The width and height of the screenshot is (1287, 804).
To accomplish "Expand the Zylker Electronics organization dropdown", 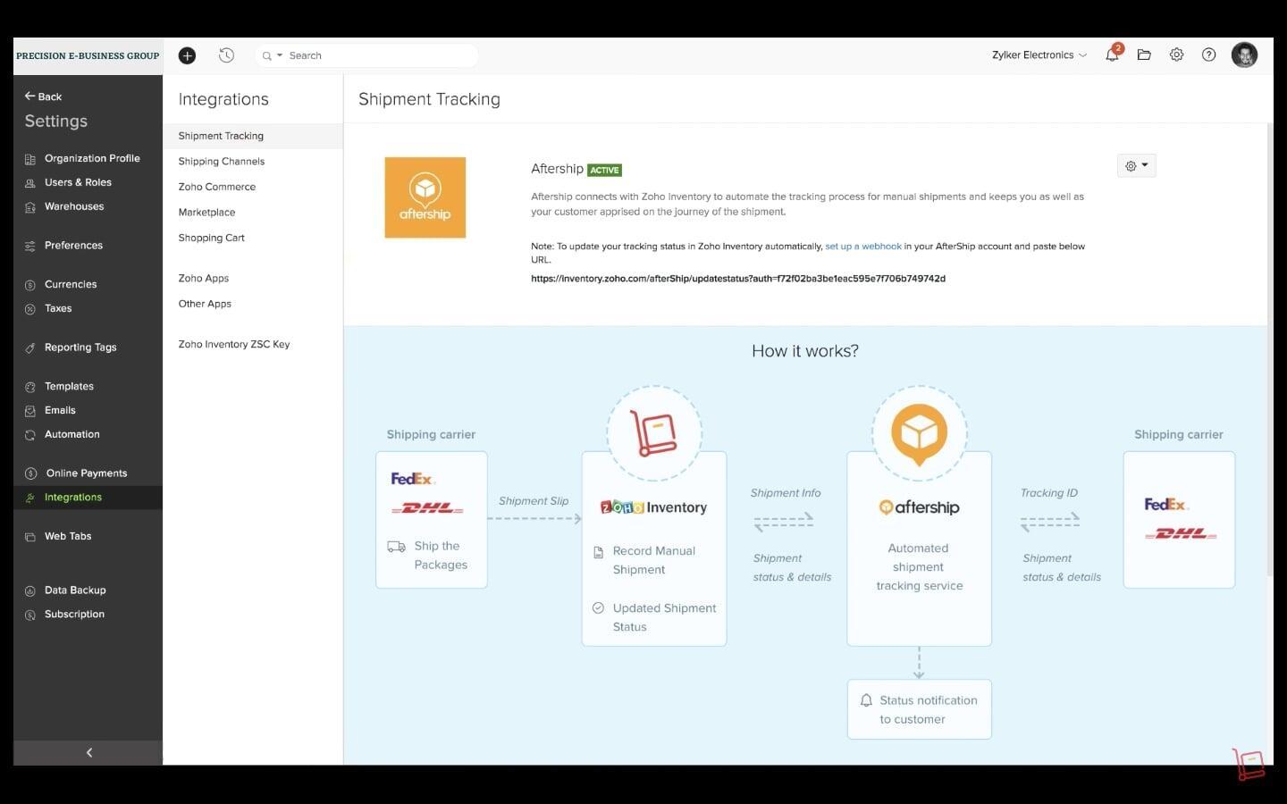I will point(1039,54).
